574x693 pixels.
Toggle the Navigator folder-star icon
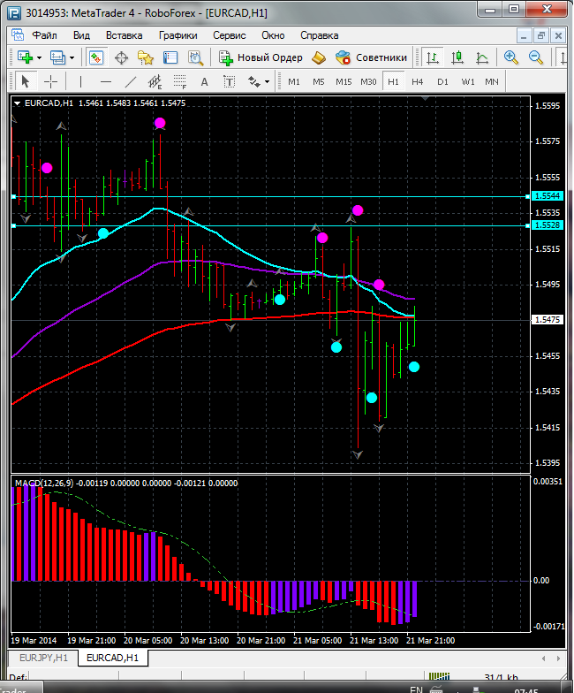(145, 58)
